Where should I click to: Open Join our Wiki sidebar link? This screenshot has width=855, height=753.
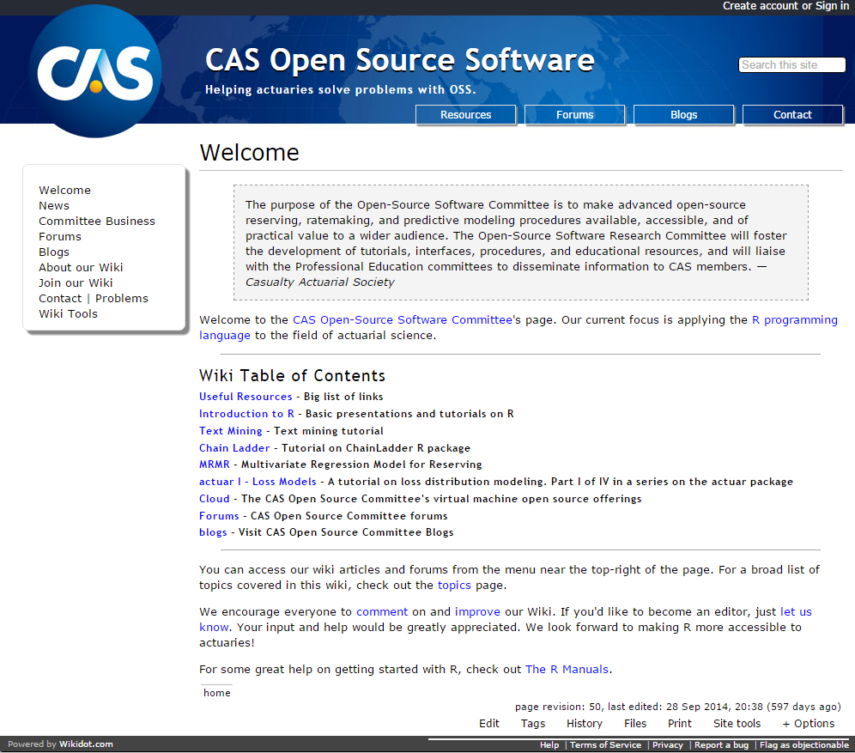[76, 283]
